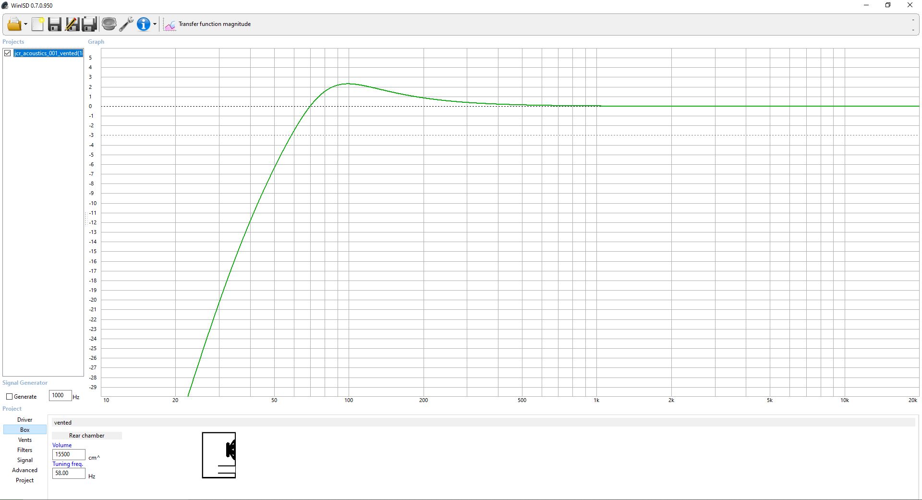Enable the Generate signal checkbox
Screen dimensions: 922x500
click(x=9, y=397)
